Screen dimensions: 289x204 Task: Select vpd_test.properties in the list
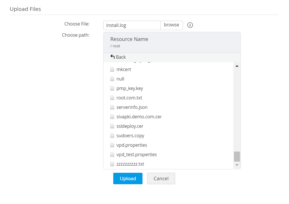[136, 154]
